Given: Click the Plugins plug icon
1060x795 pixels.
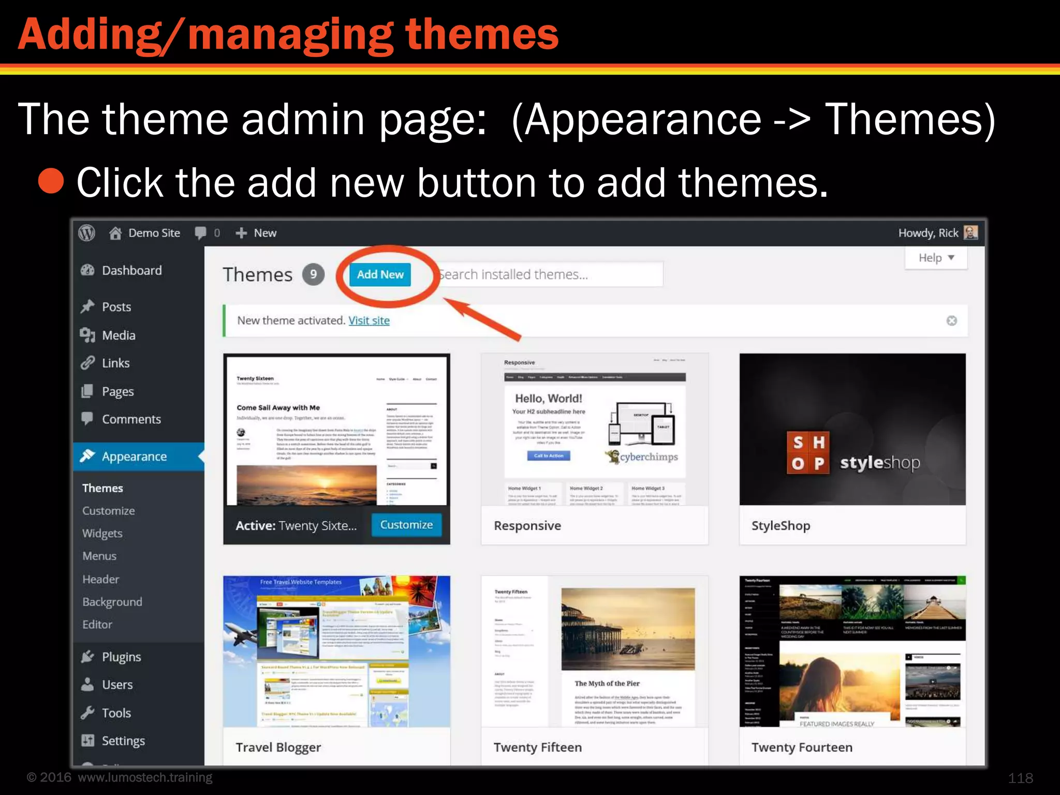Looking at the screenshot, I should (x=87, y=656).
